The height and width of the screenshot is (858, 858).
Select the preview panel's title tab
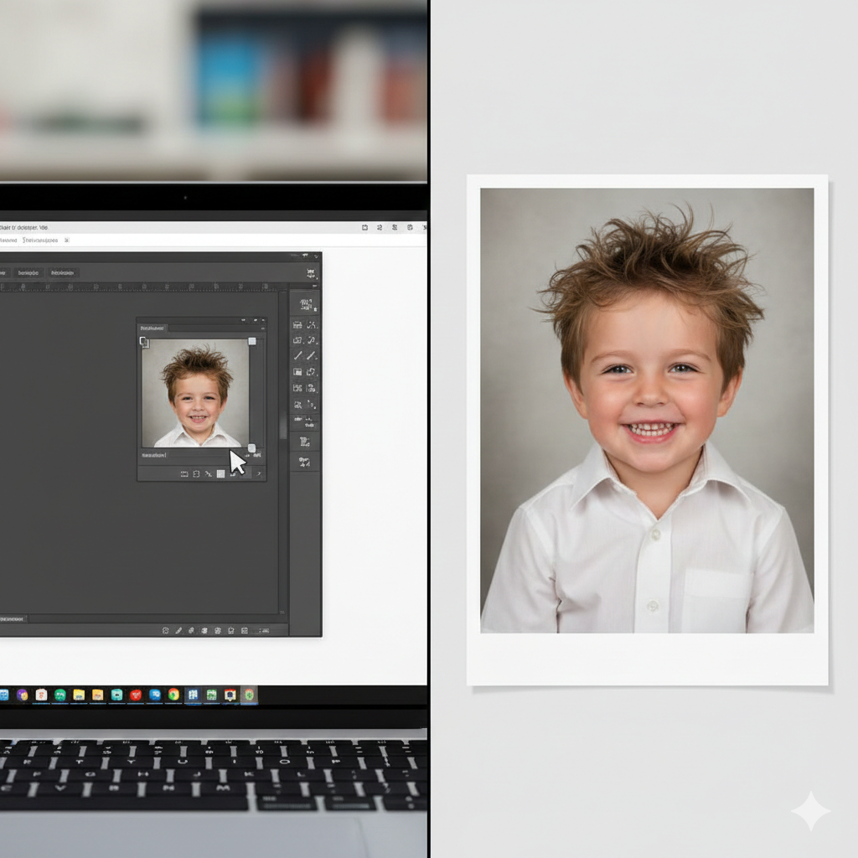tap(152, 328)
